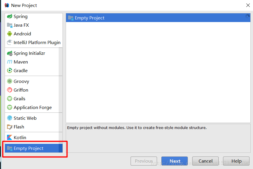
Task: Click the Java FX folder icon
Action: [10, 25]
